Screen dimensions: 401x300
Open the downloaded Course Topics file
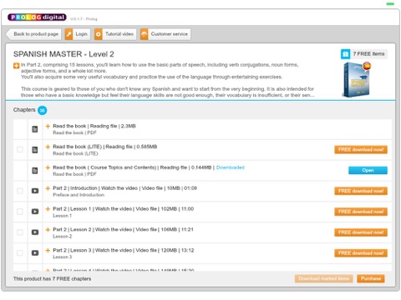point(368,170)
